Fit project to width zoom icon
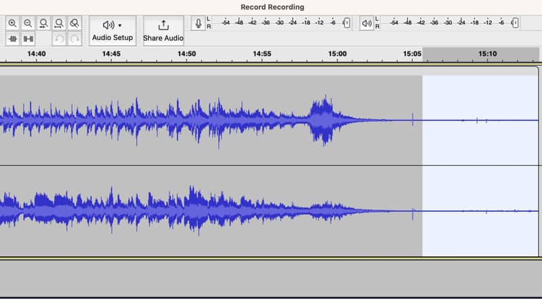This screenshot has width=542, height=299. 59,23
